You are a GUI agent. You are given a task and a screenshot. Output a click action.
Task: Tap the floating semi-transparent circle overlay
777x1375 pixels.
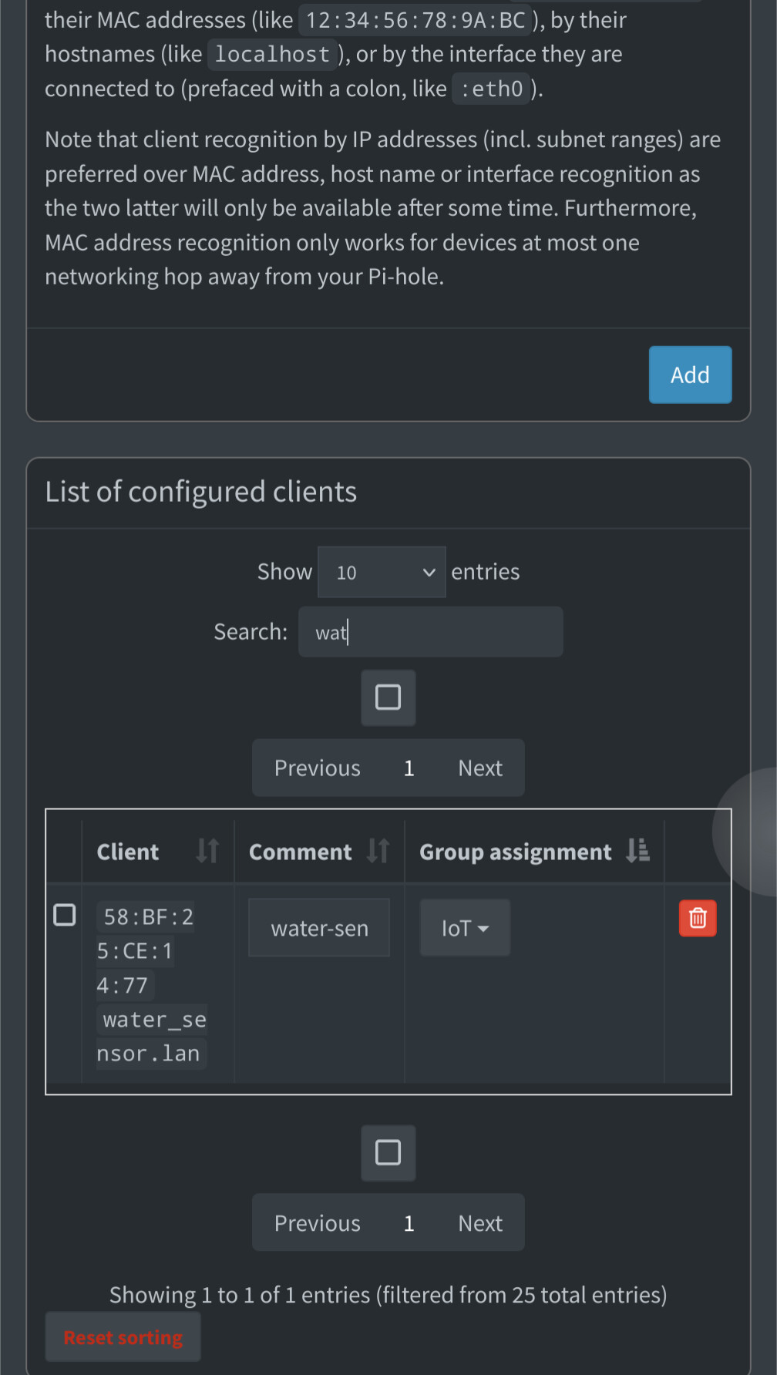746,832
